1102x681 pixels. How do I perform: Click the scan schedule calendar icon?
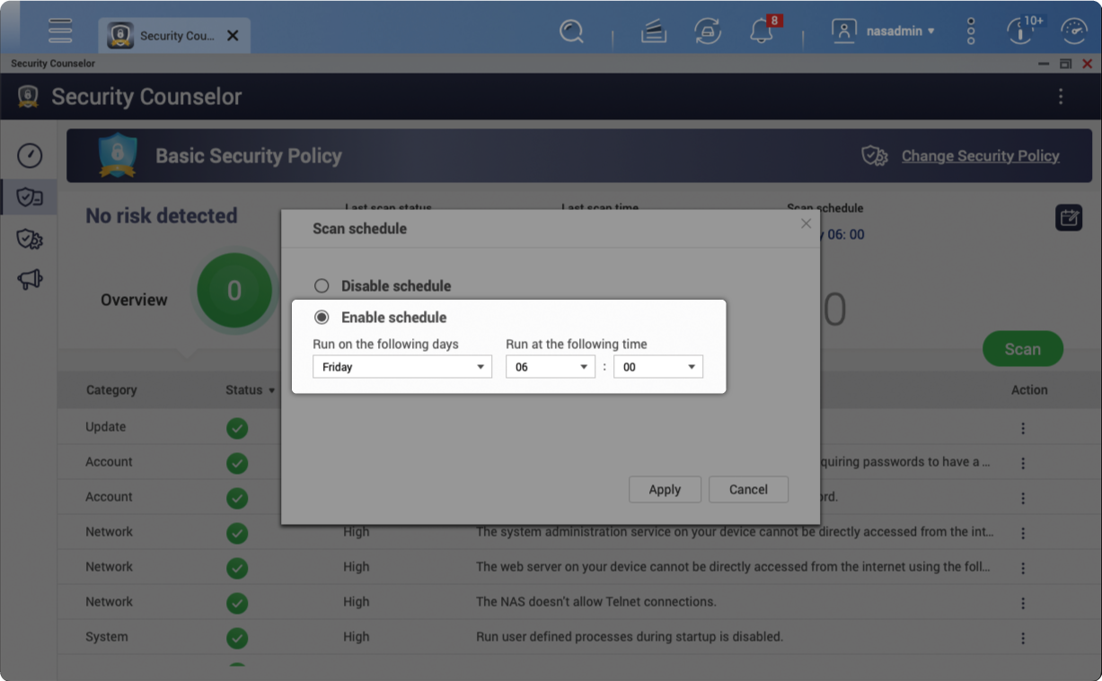coord(1068,217)
